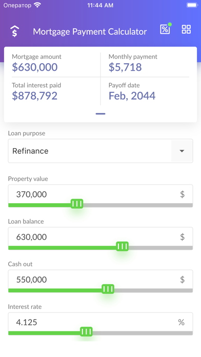Viewport: 201px width, 357px height.
Task: Tap the Monthly payment $5,718 value
Action: coord(125,67)
